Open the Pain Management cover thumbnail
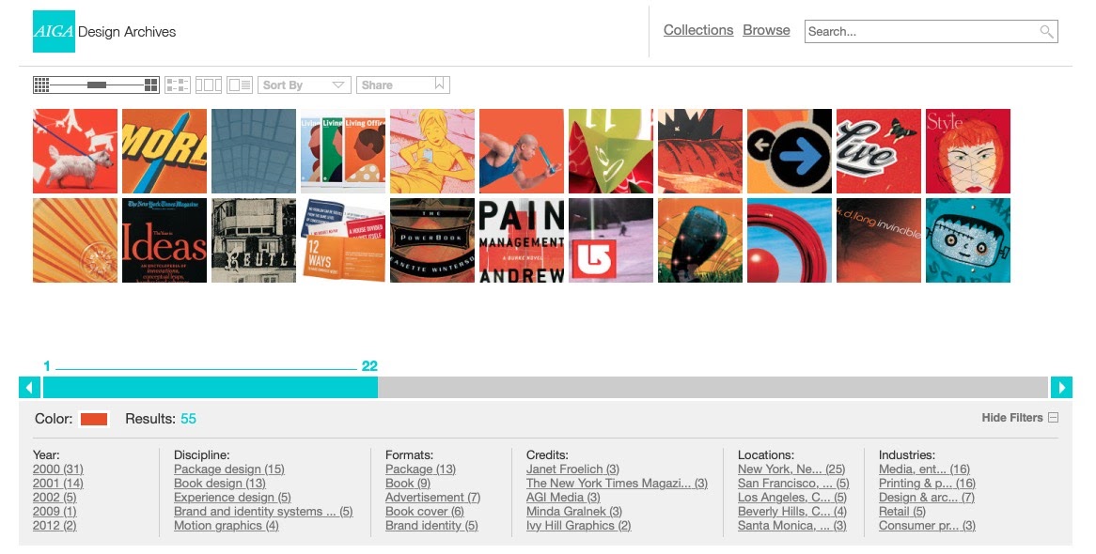 pos(522,240)
